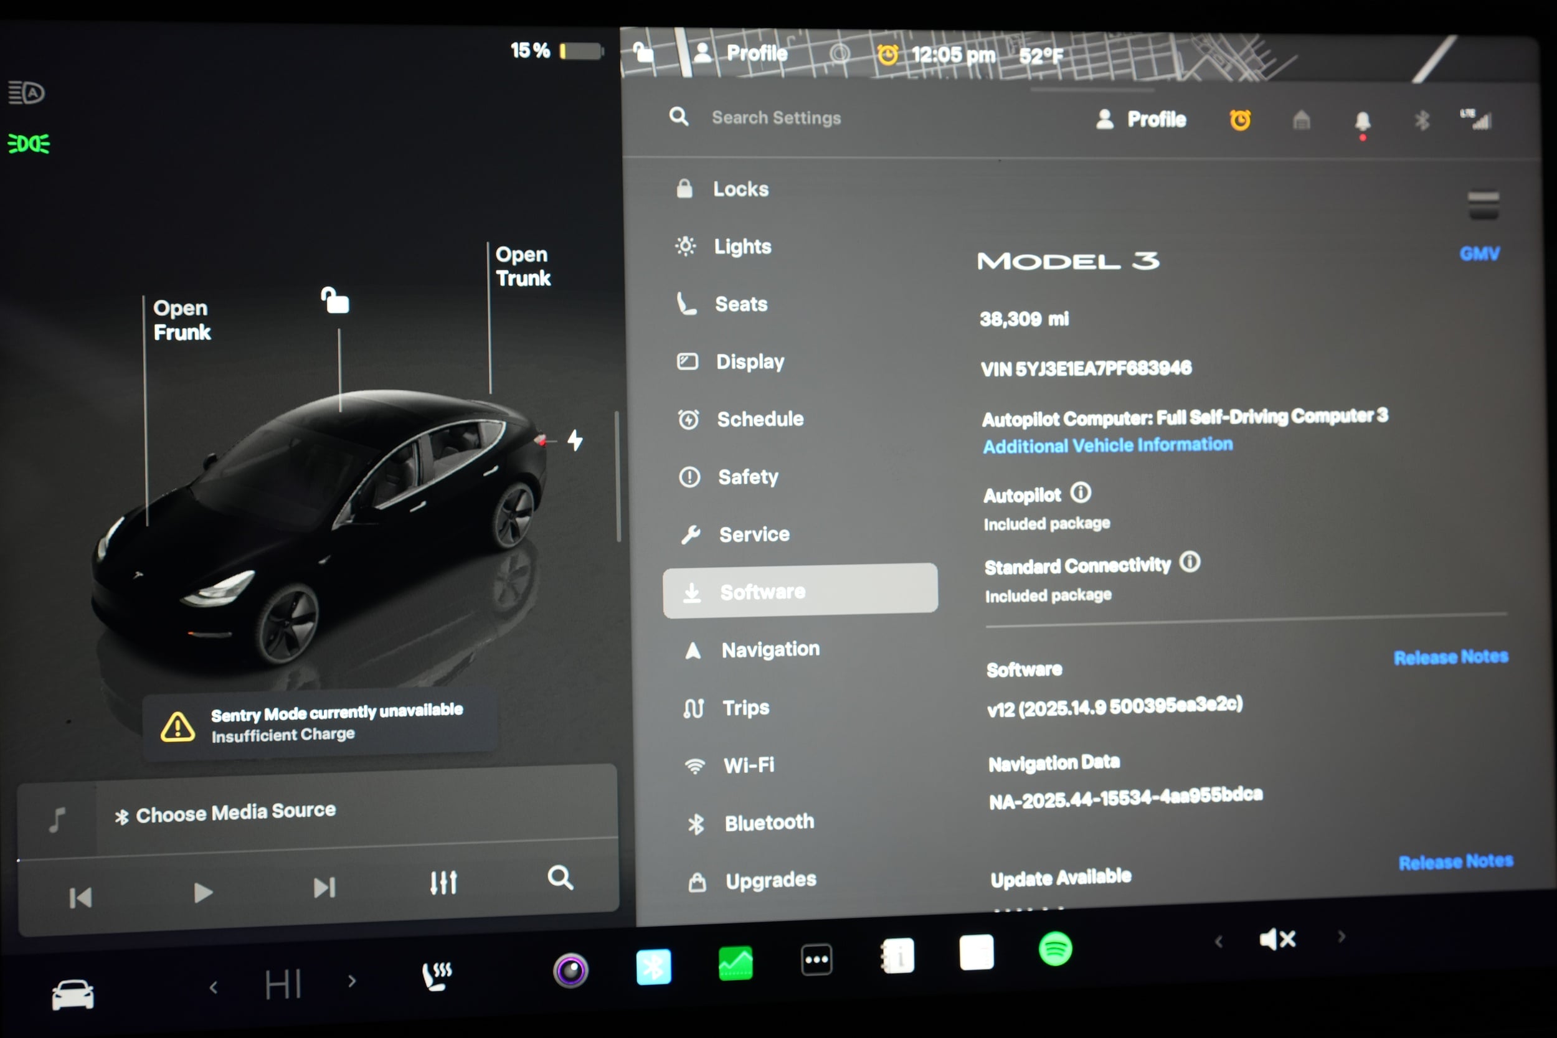The image size is (1557, 1038).
Task: View Release Notes for the software update
Action: (x=1455, y=861)
